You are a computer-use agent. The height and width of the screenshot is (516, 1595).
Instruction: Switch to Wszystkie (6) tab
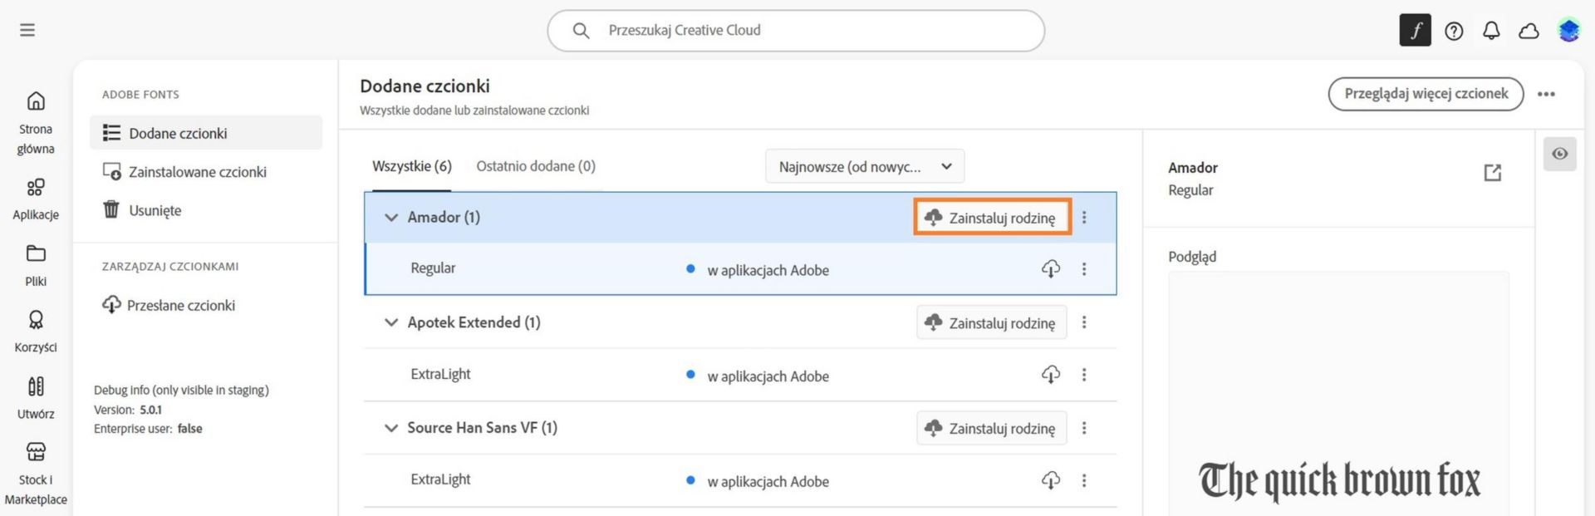(x=412, y=166)
